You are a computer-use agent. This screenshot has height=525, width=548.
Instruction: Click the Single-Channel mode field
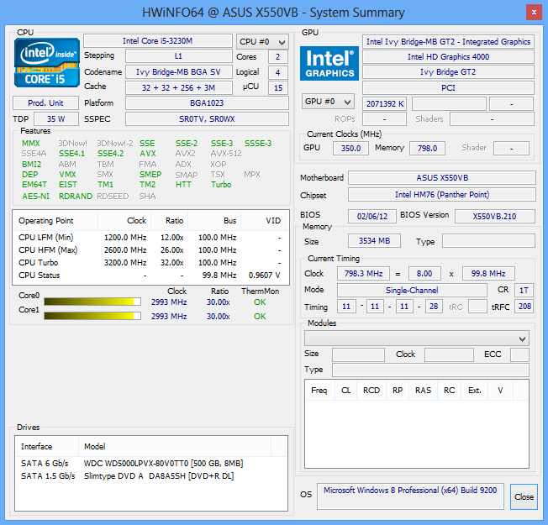coord(412,290)
